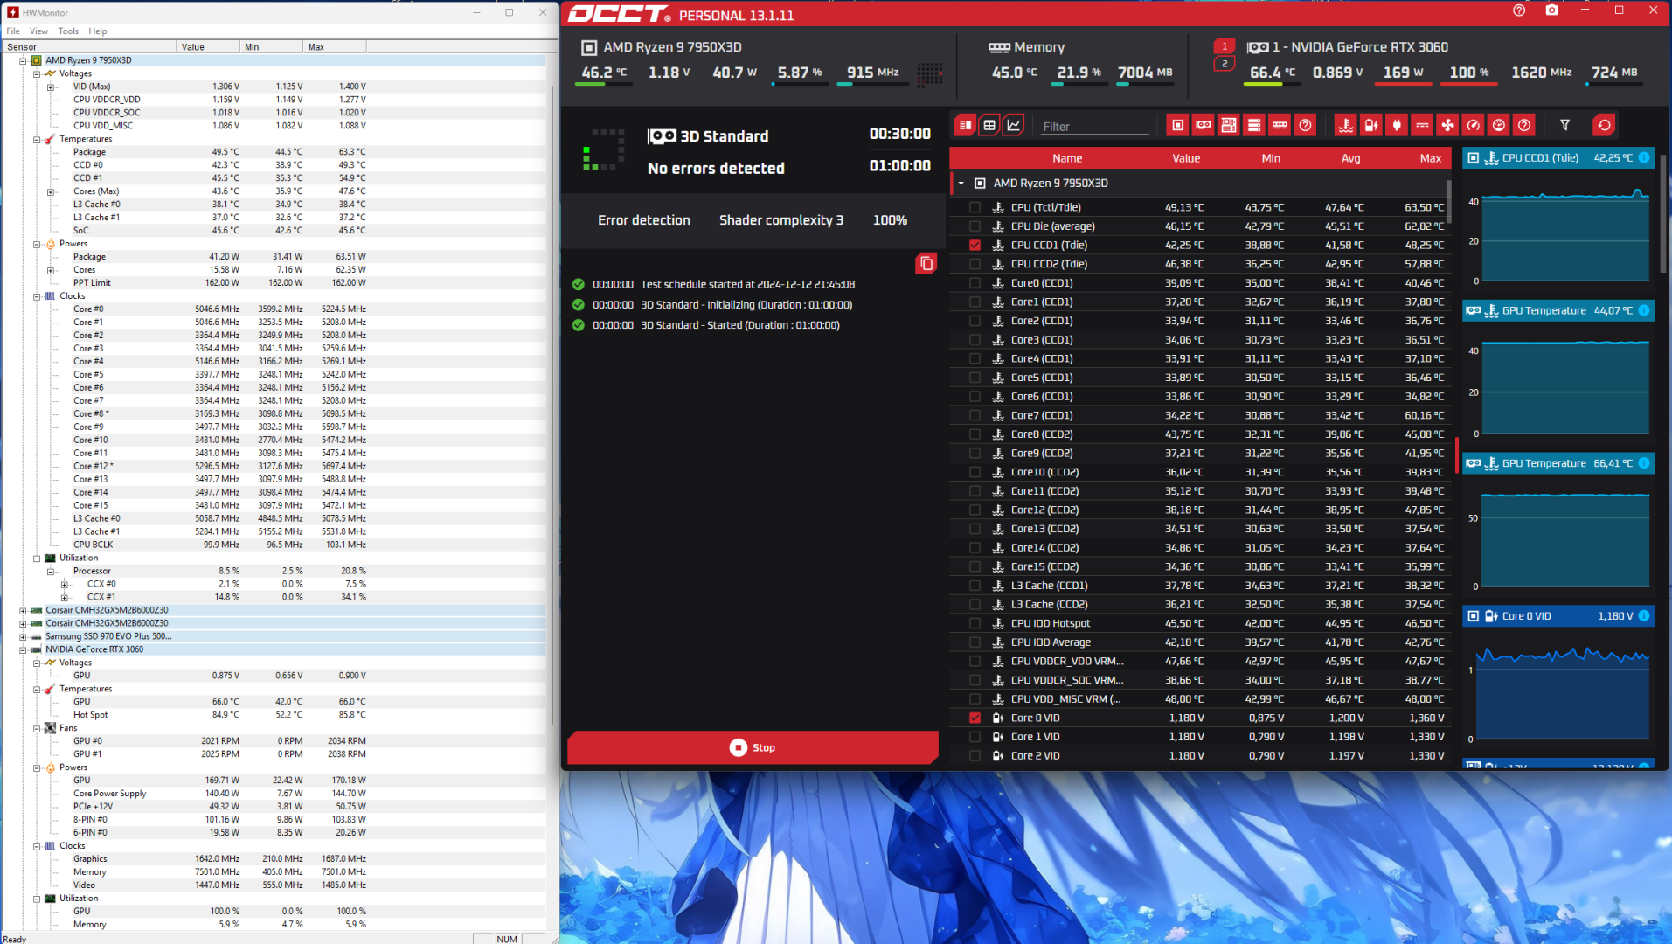Collapse NVIDIA GeForce RTX 3060 node in HWMonitor

point(23,649)
